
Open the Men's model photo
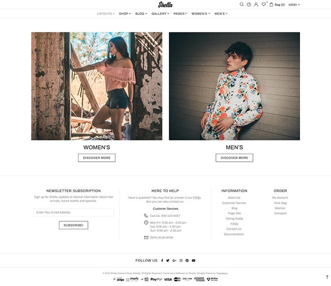234,86
